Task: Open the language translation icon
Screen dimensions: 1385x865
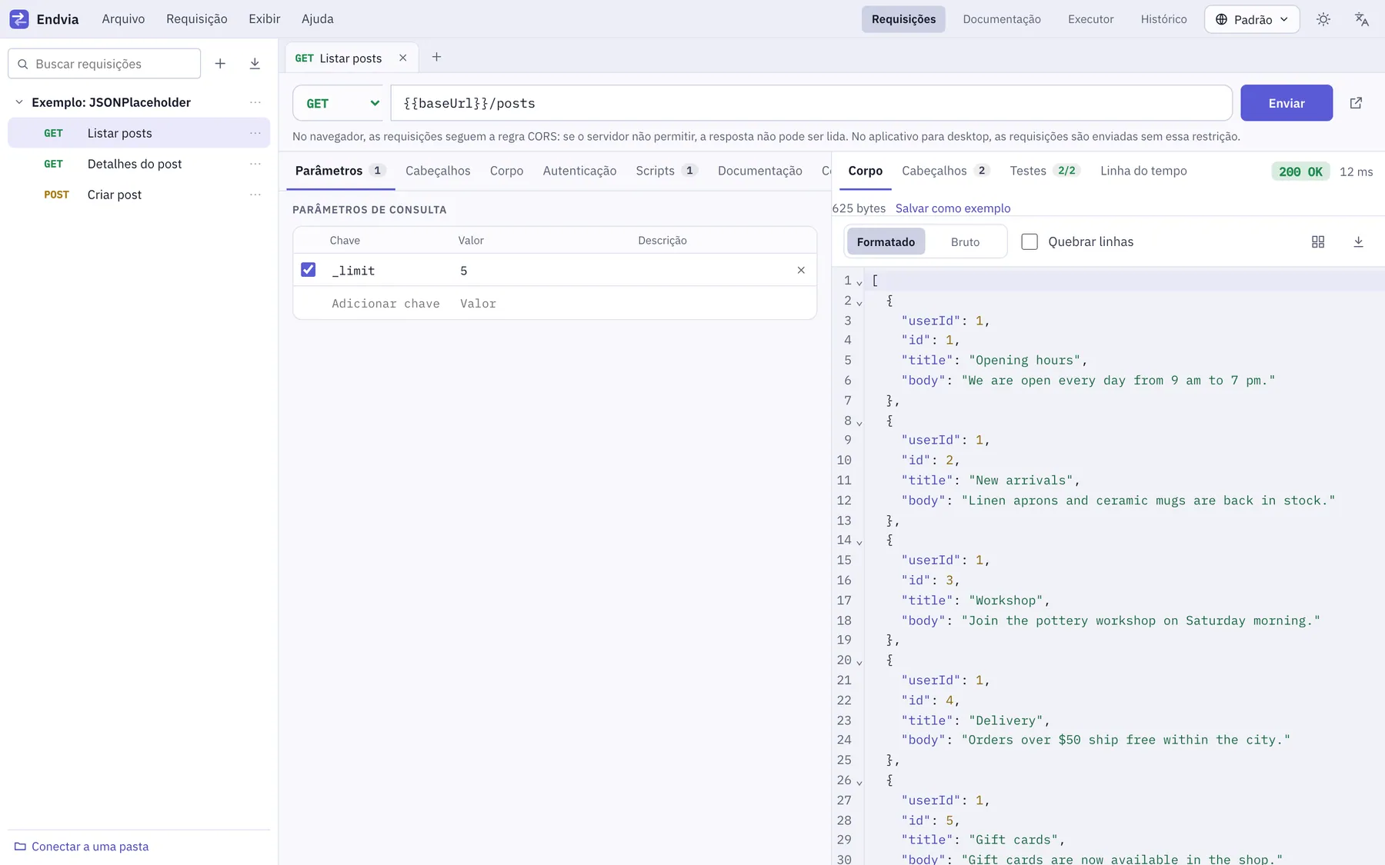Action: coord(1362,19)
